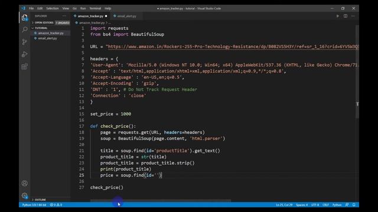The image size is (378, 212).
Task: Select the Python 3.8.1 64-bit interpreter
Action: click(x=34, y=205)
